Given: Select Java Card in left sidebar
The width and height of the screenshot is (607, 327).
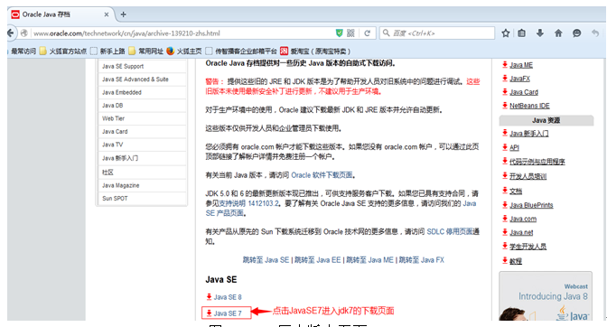Looking at the screenshot, I should coord(115,132).
